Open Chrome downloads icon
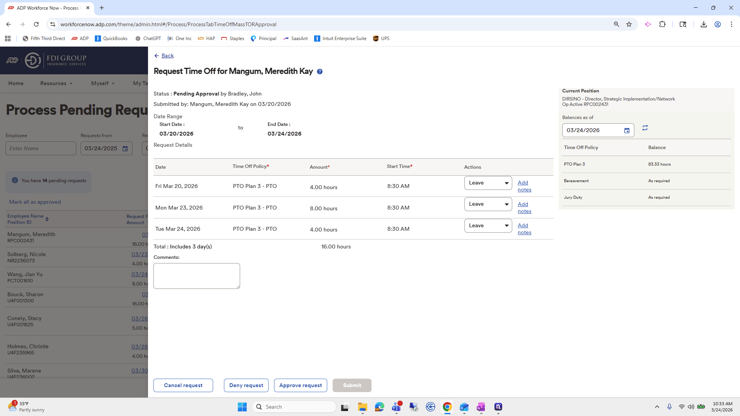This screenshot has height=416, width=740. (703, 24)
